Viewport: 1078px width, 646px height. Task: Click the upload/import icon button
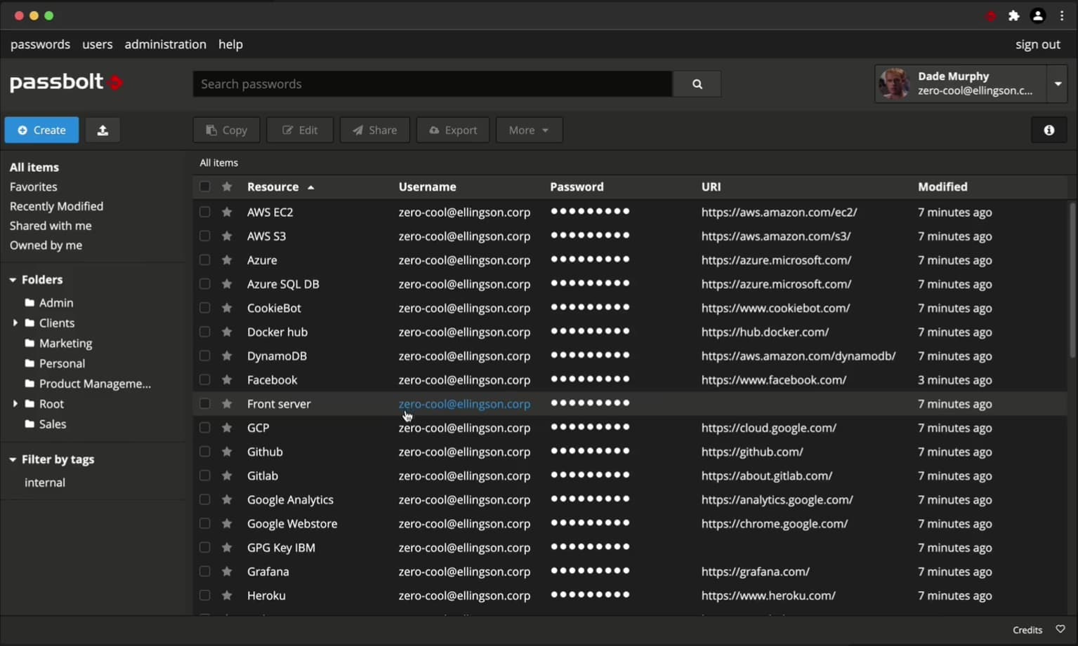pyautogui.click(x=103, y=130)
